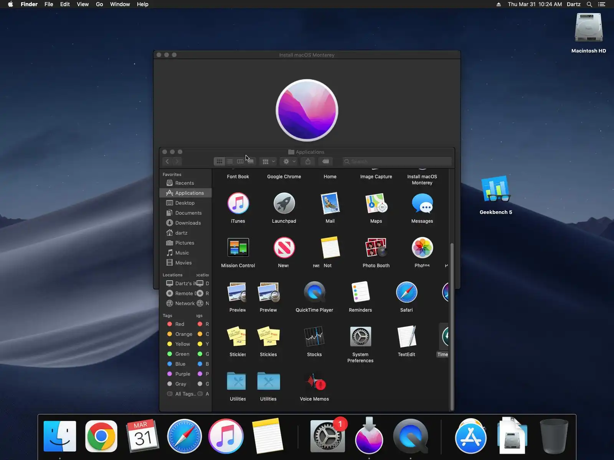614x460 pixels.
Task: Select the Reminders app icon
Action: 360,292
